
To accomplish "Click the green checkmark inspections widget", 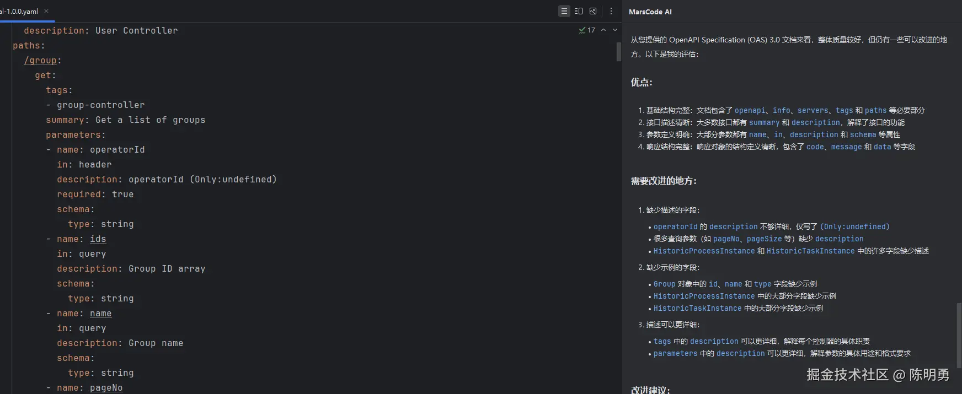I will (586, 30).
